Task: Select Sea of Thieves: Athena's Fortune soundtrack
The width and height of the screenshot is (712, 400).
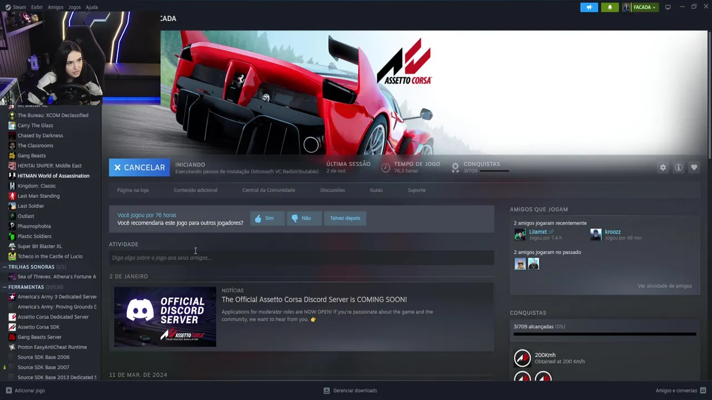Action: point(57,277)
